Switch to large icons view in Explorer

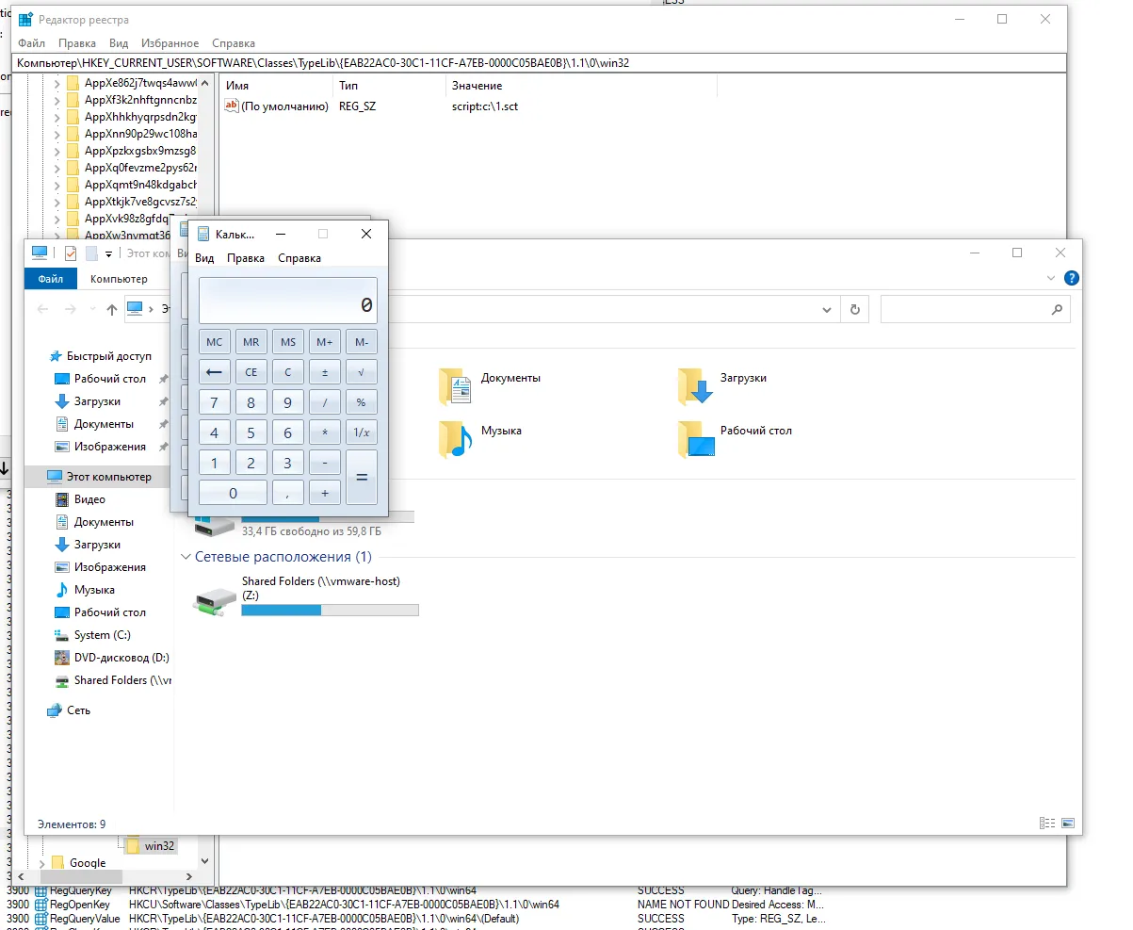point(1068,823)
